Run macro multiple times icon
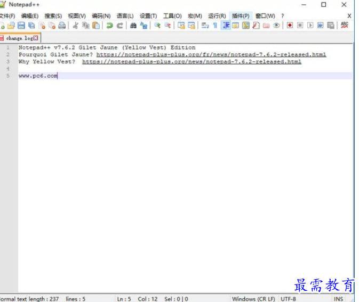The image size is (359, 302). tap(320, 25)
